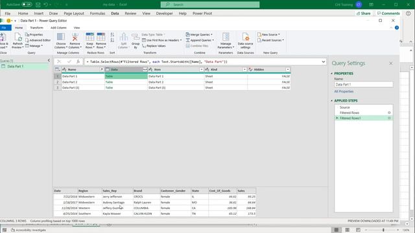The width and height of the screenshot is (415, 233).
Task: Switch to the Add Column tab
Action: pos(58,27)
